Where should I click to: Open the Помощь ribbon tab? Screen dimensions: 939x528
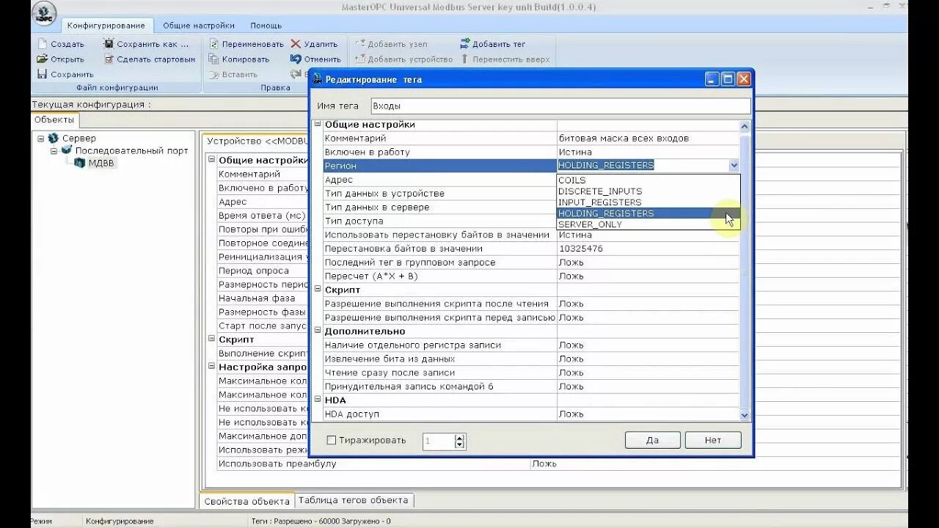266,26
